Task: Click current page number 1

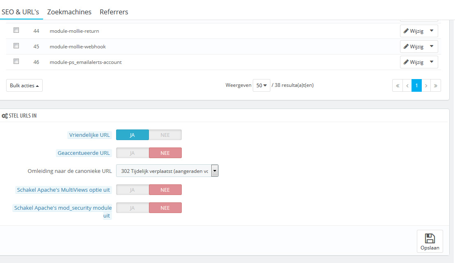Action: pyautogui.click(x=416, y=86)
